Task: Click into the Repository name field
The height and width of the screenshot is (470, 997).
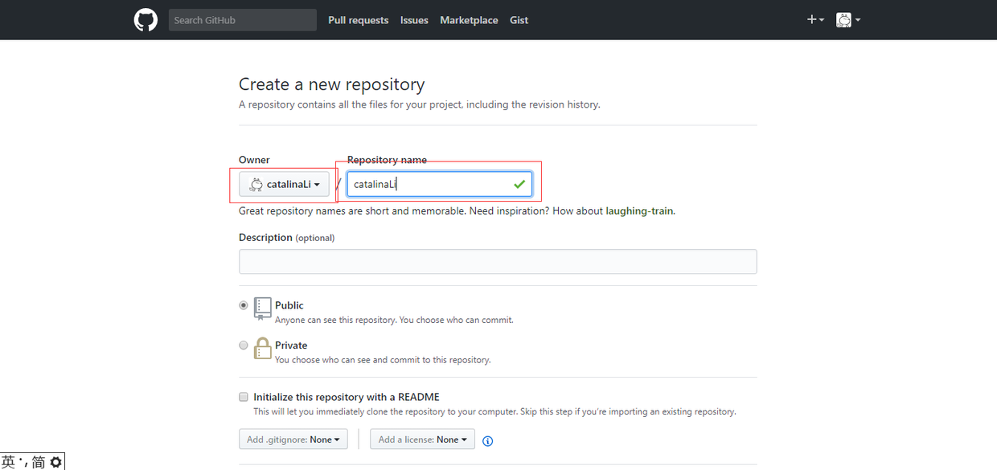Action: 439,184
